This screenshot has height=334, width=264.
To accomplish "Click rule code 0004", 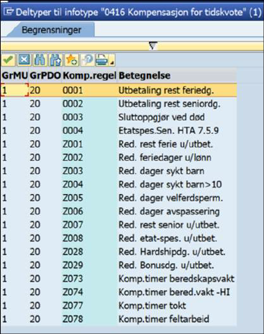I will click(x=72, y=131).
